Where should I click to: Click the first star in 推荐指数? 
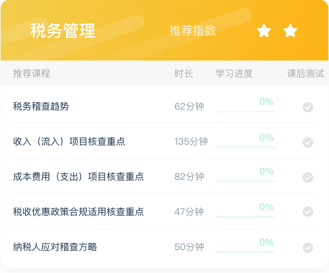(264, 30)
